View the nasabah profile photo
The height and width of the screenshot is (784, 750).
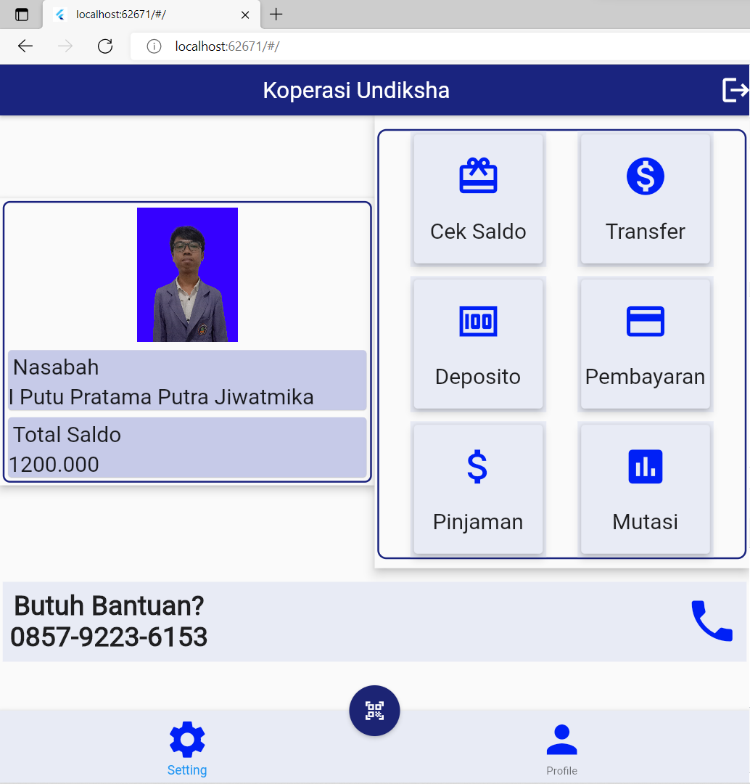[186, 275]
